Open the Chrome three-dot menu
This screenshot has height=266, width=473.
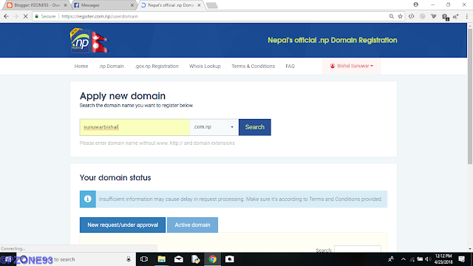pyautogui.click(x=466, y=16)
